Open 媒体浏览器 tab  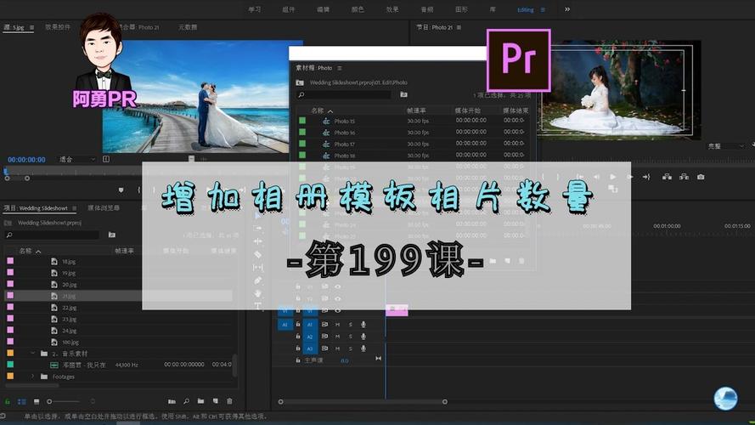click(104, 207)
